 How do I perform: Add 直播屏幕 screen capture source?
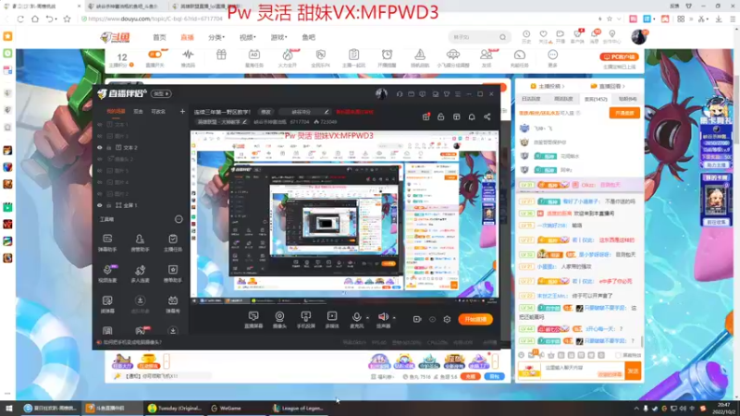pyautogui.click(x=253, y=319)
